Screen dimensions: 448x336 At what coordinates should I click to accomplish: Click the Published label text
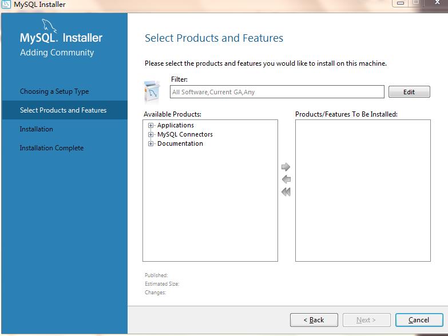coord(156,275)
